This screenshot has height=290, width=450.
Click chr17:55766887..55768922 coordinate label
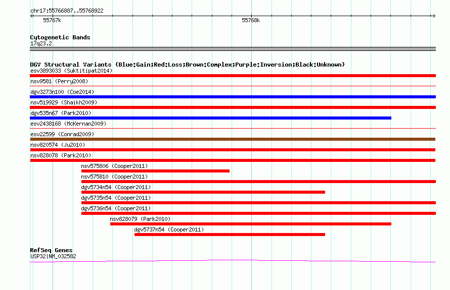point(67,11)
